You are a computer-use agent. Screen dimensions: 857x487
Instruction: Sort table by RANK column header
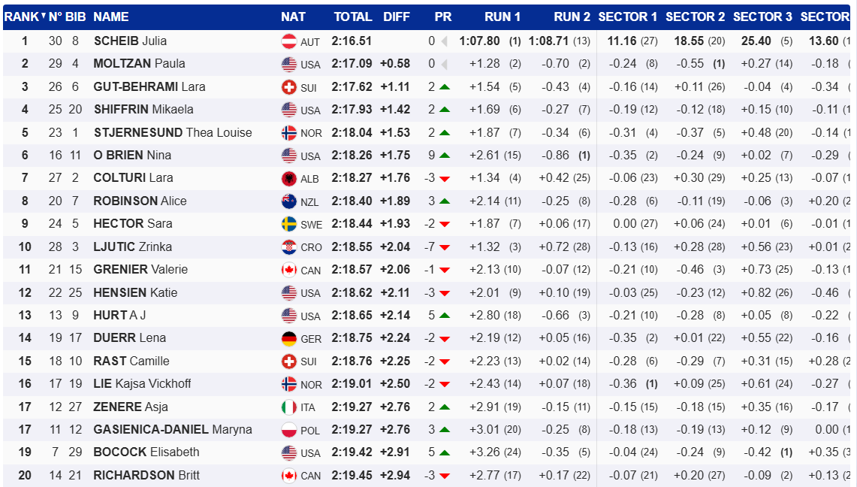pos(22,17)
